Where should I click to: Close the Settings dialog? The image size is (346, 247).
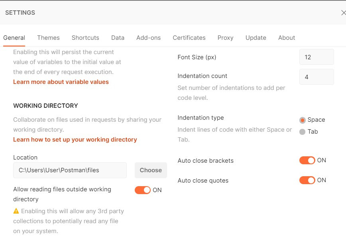coord(343,13)
